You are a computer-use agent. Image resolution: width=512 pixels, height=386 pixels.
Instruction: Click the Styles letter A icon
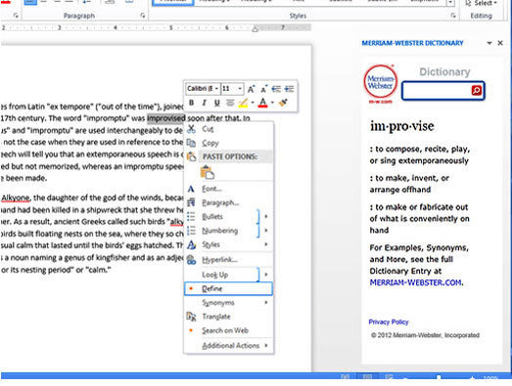(x=191, y=244)
